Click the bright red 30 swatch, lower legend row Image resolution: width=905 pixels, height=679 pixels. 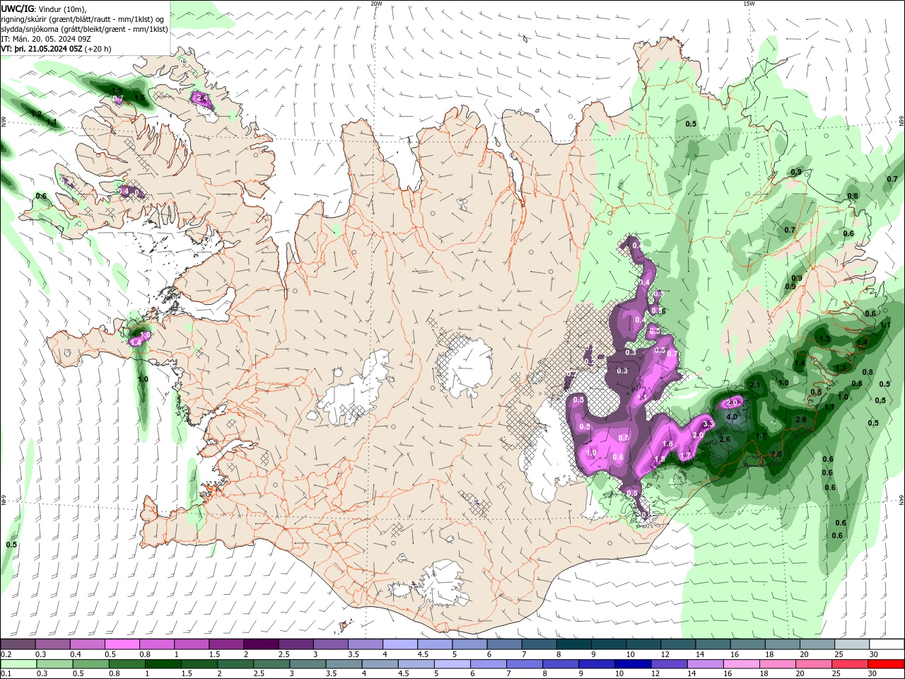tap(887, 664)
